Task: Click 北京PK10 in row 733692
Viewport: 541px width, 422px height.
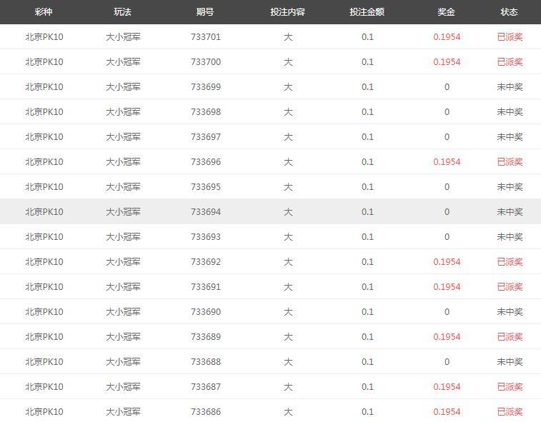Action: [x=44, y=262]
